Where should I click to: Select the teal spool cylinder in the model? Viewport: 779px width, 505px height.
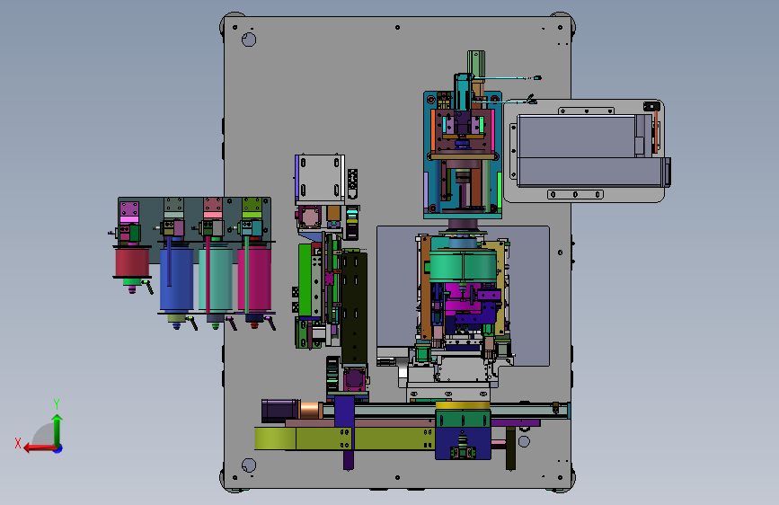pos(216,279)
